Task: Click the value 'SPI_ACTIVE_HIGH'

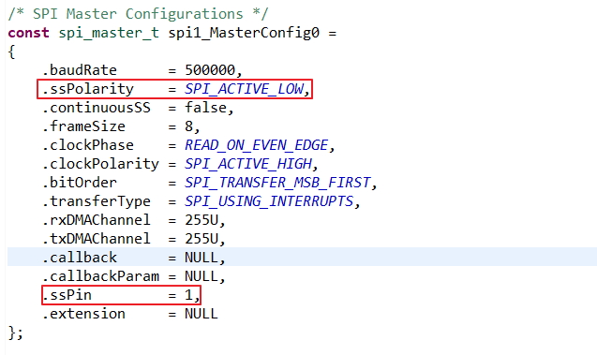Action: click(248, 164)
